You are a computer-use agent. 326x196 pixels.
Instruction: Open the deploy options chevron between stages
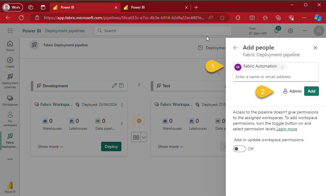144,137
